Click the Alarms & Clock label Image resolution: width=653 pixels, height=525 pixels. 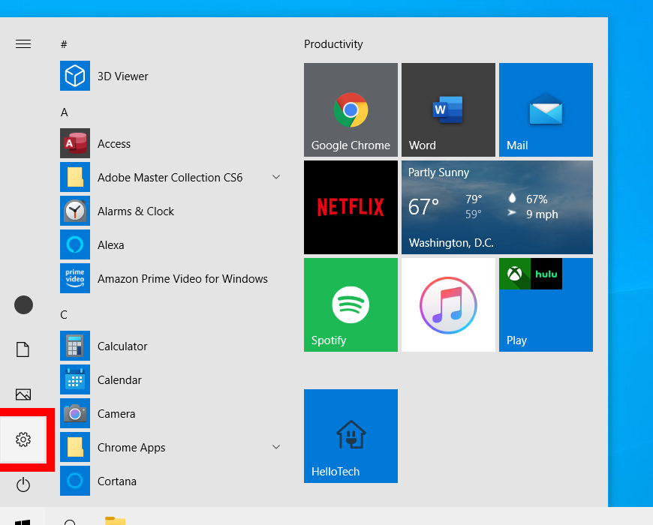point(136,211)
